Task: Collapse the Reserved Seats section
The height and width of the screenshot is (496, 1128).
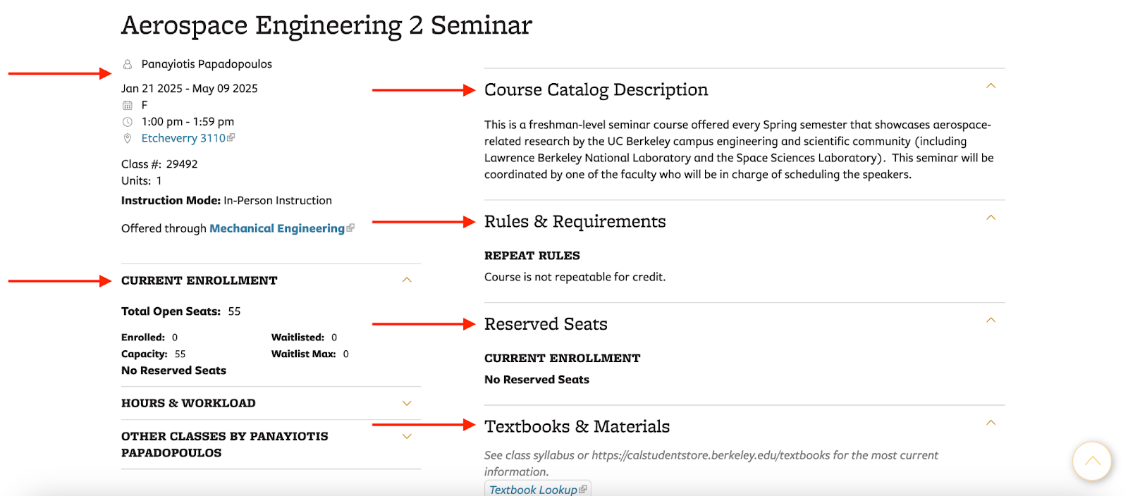Action: [990, 320]
